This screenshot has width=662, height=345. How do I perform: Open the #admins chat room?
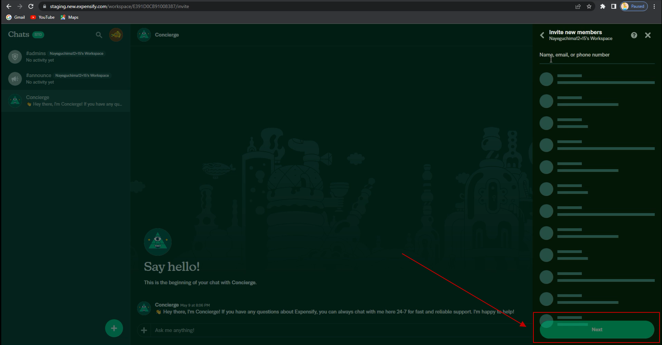65,57
